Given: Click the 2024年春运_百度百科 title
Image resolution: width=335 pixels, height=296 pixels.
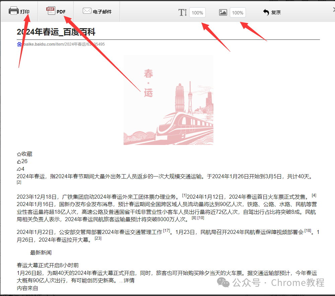Looking at the screenshot, I should tap(56, 32).
